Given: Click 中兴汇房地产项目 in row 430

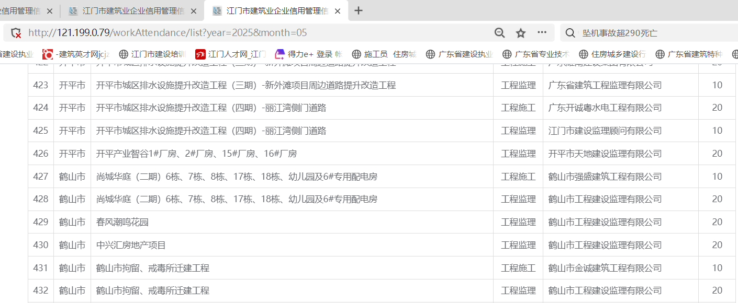Looking at the screenshot, I should 131,245.
